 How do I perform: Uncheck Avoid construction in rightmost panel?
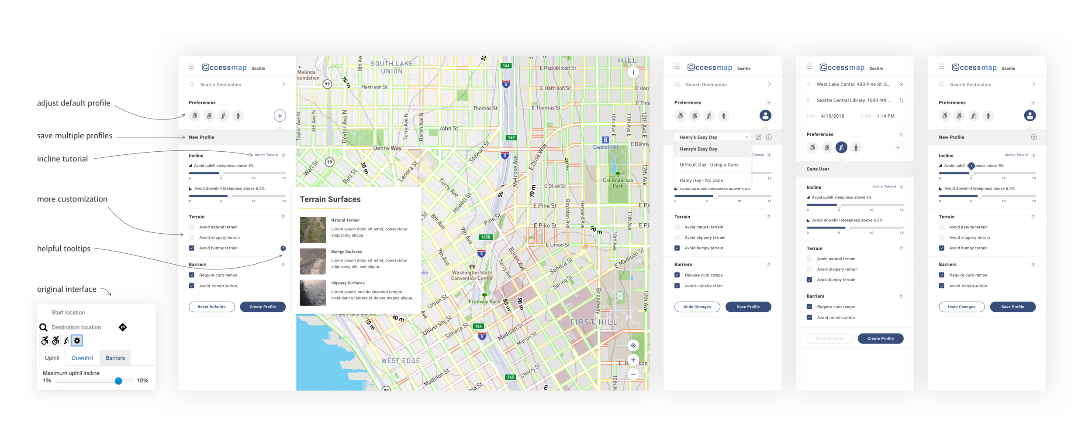click(x=941, y=286)
